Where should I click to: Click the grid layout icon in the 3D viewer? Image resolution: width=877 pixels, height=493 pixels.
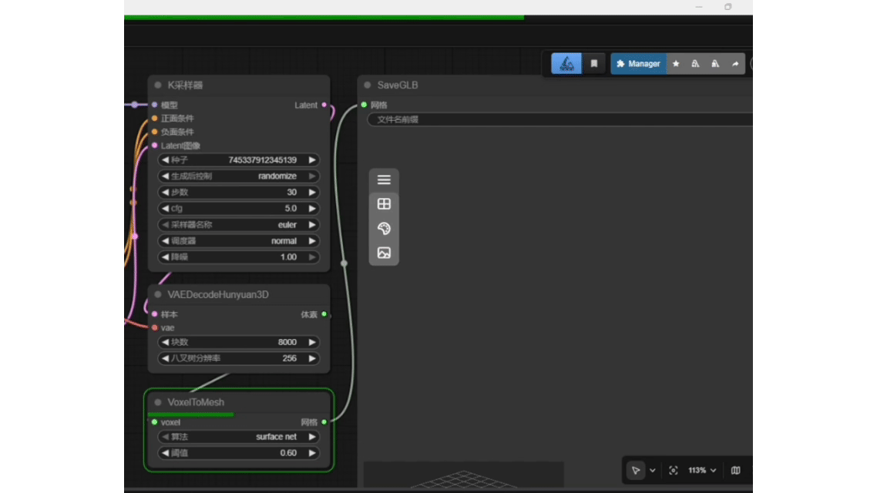click(384, 204)
